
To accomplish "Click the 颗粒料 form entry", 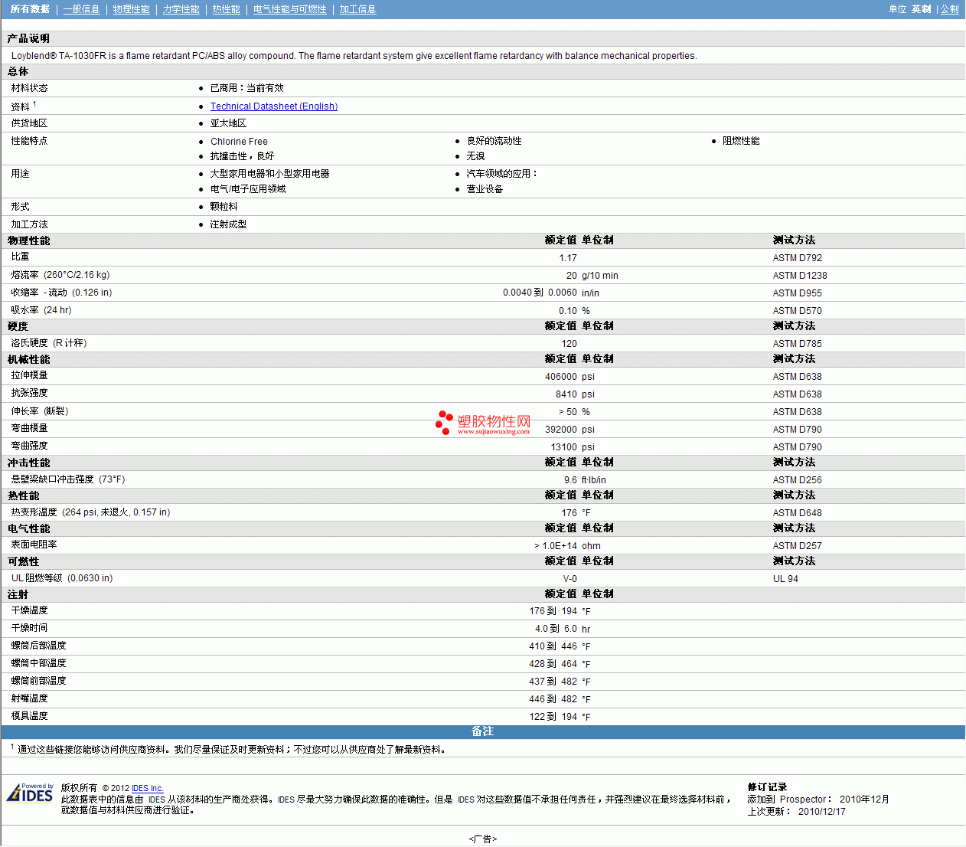I will 224,207.
